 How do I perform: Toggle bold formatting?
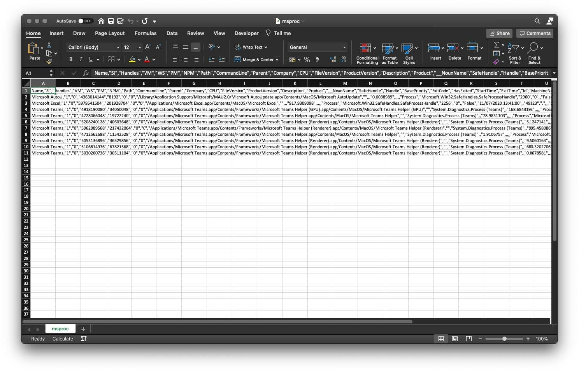pos(70,59)
